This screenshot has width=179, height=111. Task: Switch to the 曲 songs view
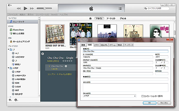[x=90, y=18]
